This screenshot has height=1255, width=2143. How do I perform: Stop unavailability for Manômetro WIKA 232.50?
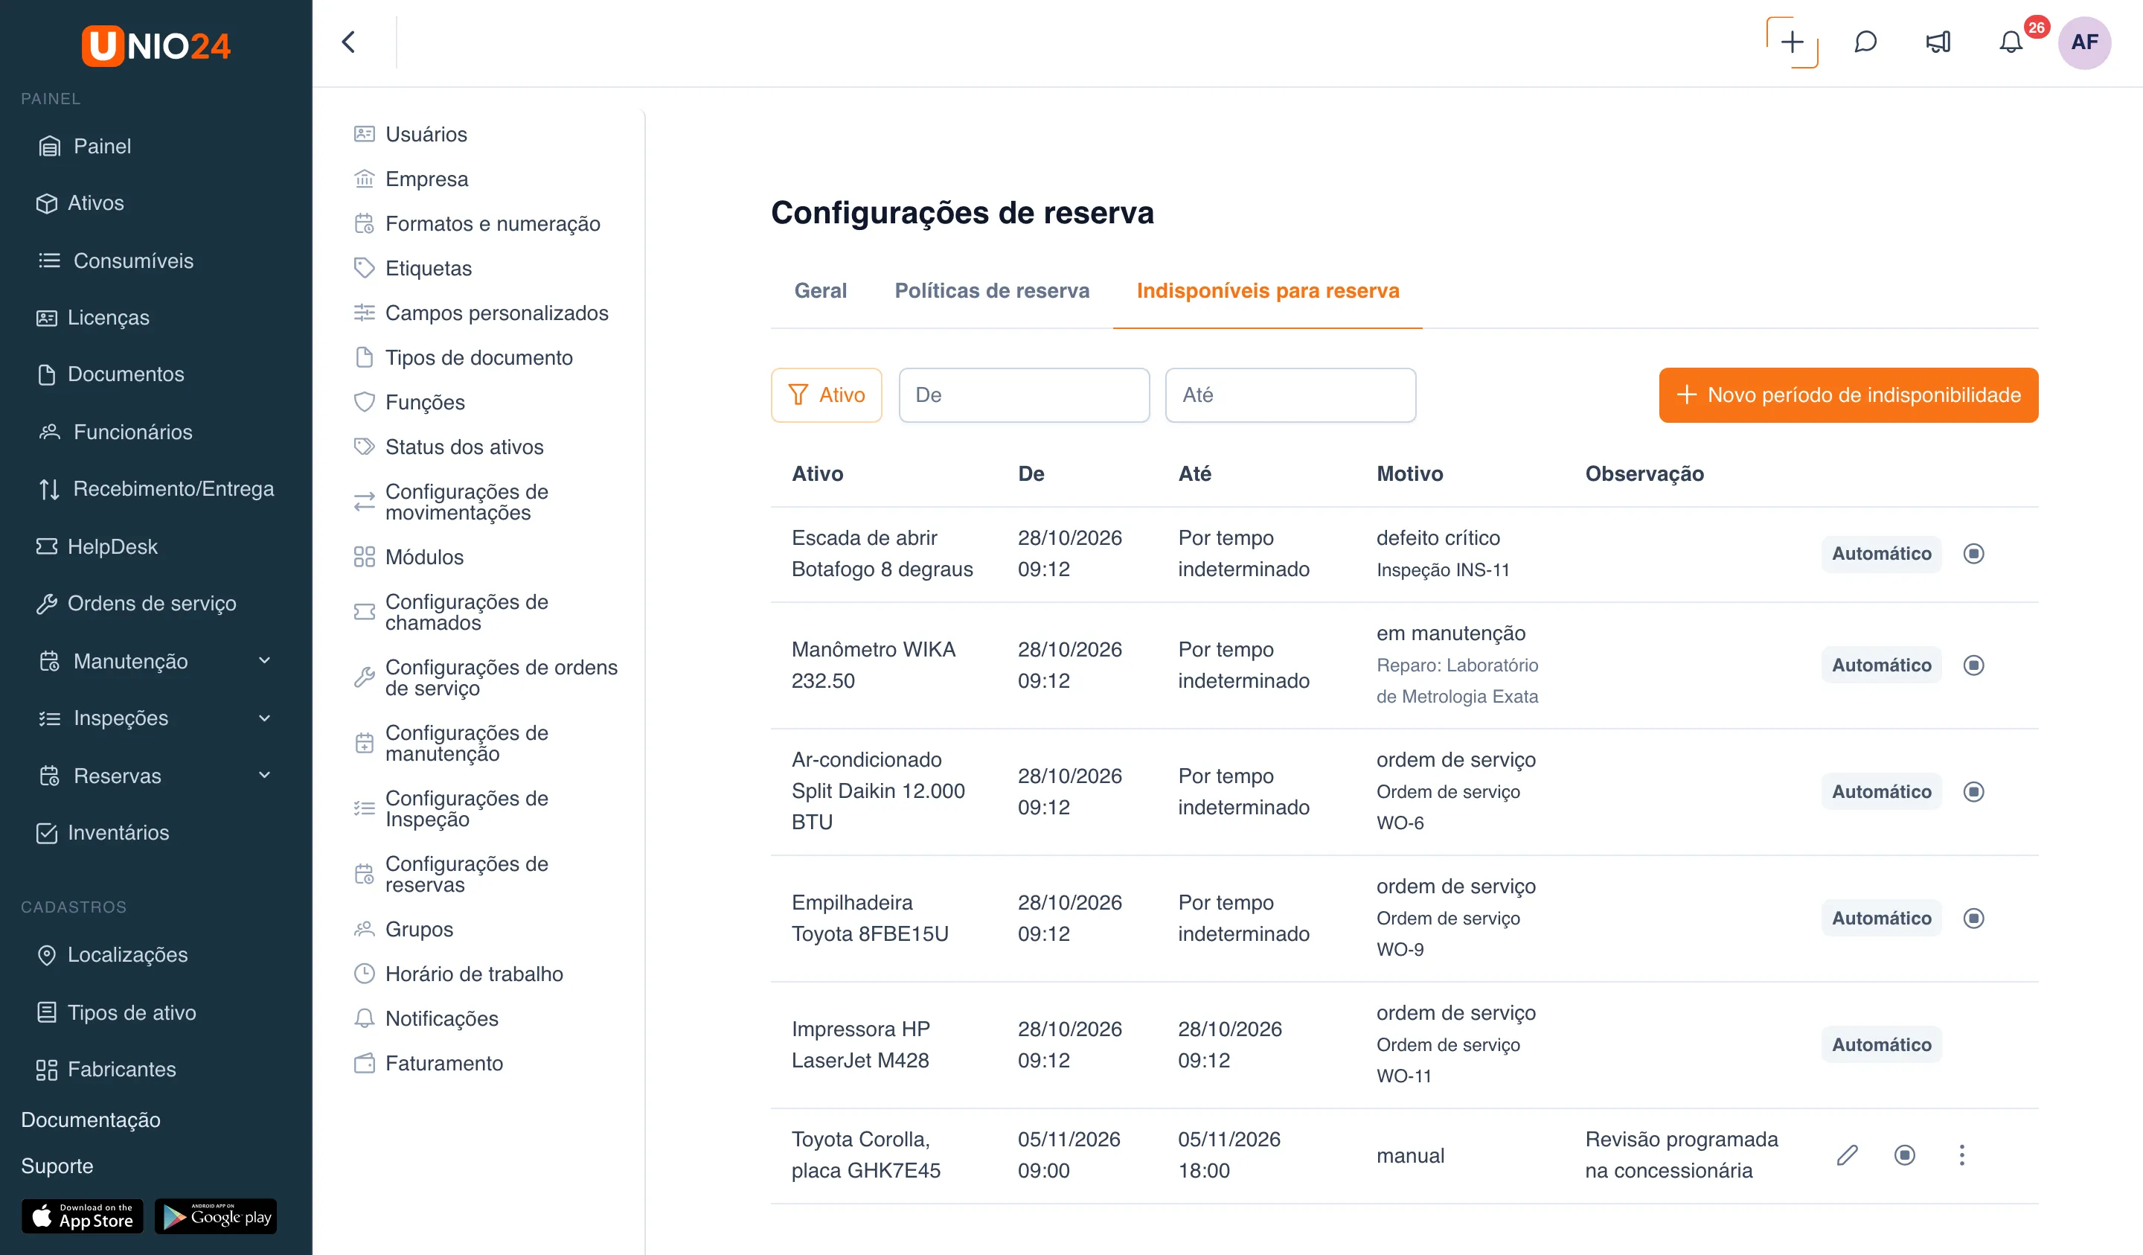pos(1974,665)
